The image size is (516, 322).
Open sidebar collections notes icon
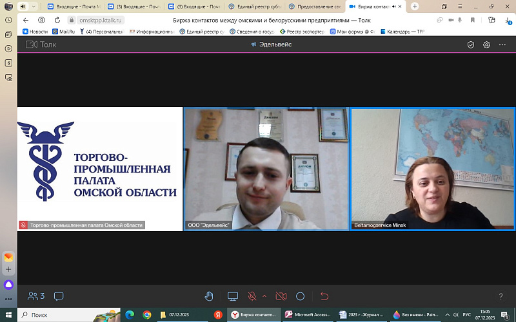click(8, 34)
